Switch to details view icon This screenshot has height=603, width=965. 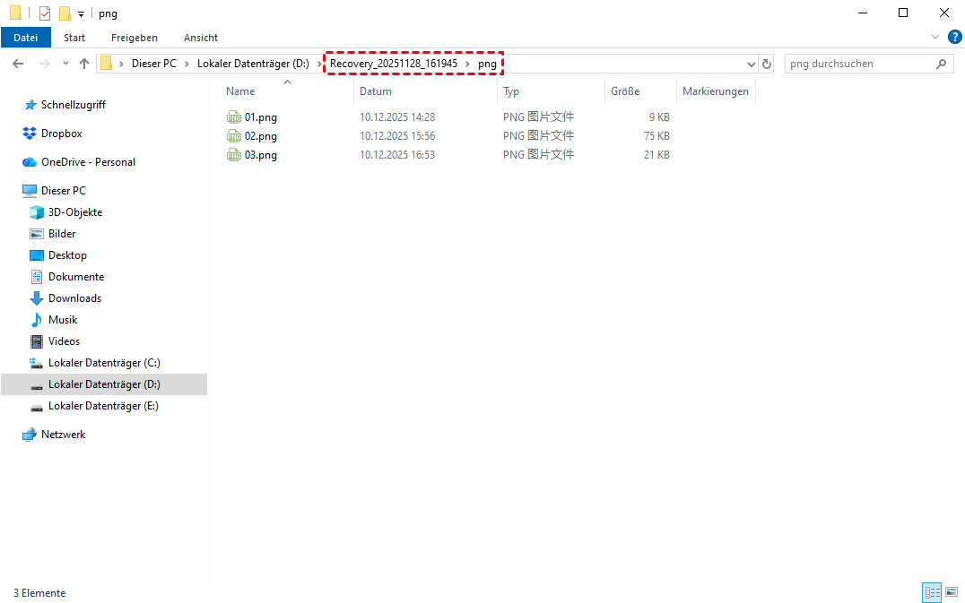[x=932, y=592]
